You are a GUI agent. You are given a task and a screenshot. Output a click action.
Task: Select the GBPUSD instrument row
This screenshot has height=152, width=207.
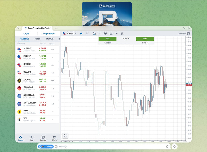pos(38,65)
